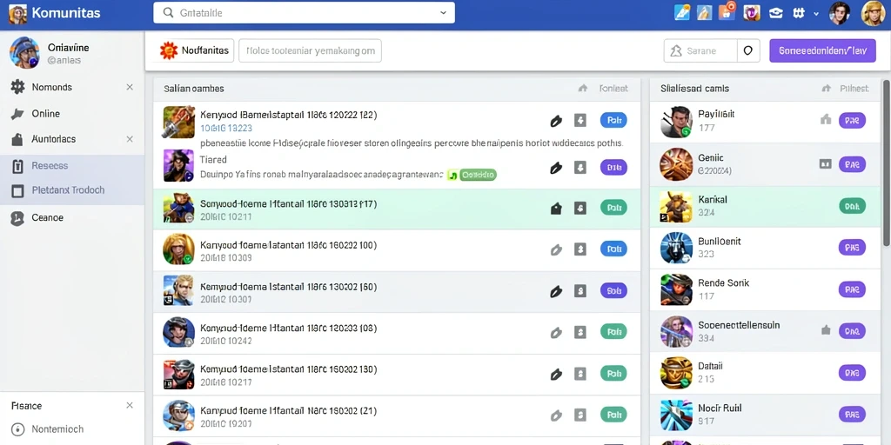This screenshot has height=445, width=891.
Task: Click the download icon in first game row
Action: click(x=579, y=120)
